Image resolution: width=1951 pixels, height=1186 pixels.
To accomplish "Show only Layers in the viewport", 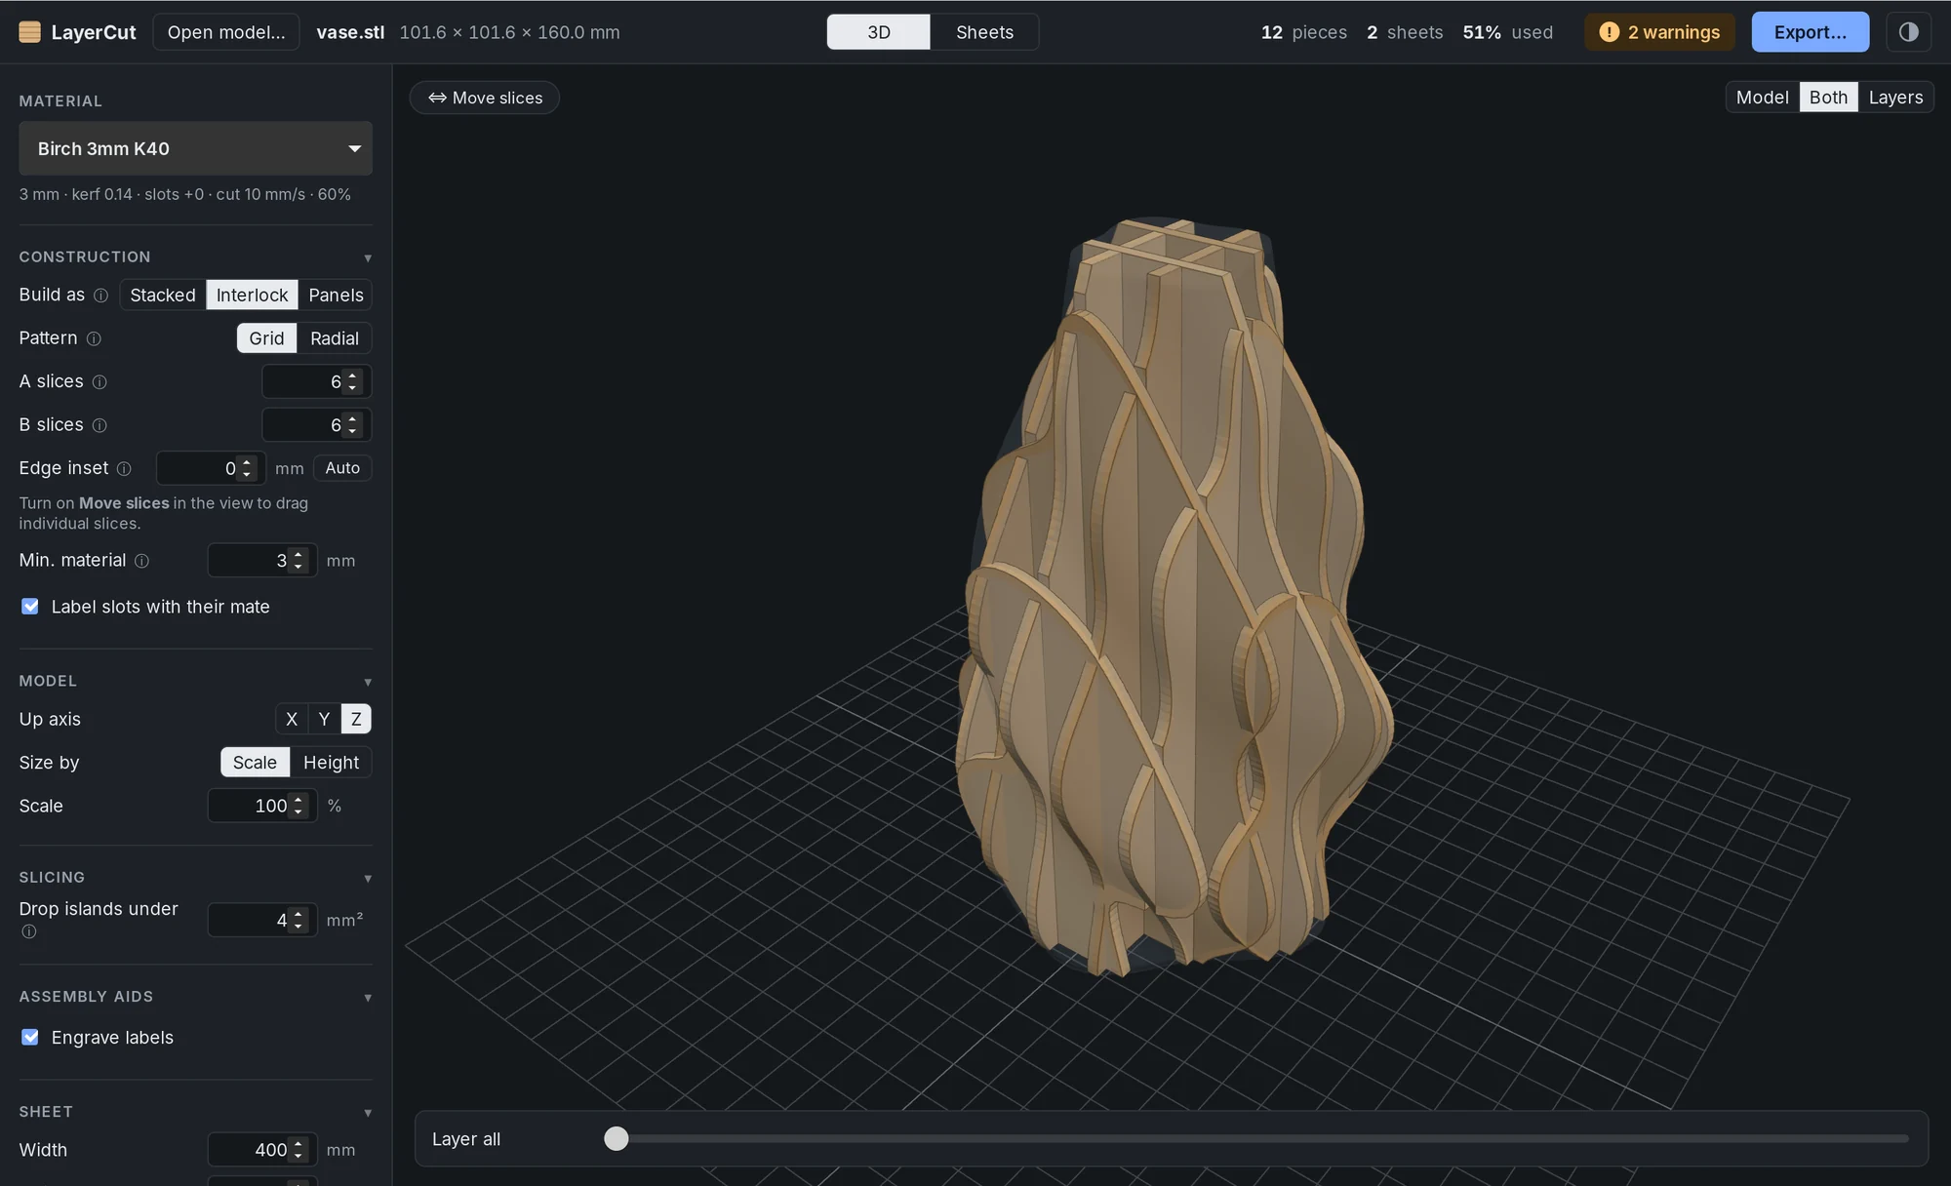I will click(x=1895, y=98).
